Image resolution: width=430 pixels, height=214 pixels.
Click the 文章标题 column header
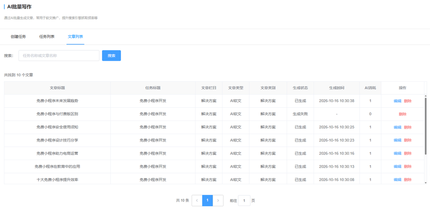click(57, 88)
